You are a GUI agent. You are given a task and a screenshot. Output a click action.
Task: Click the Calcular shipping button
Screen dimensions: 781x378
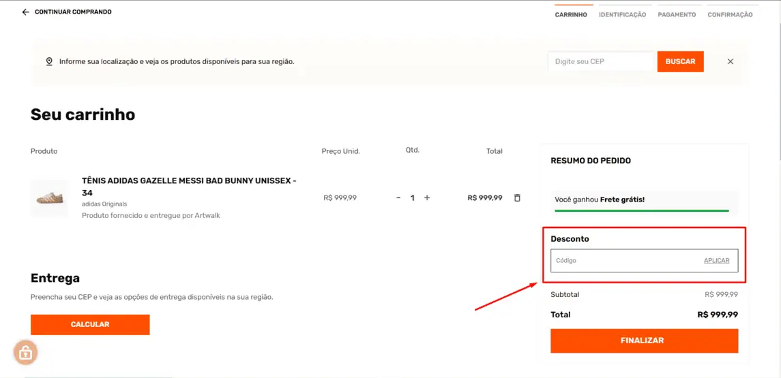pos(90,324)
